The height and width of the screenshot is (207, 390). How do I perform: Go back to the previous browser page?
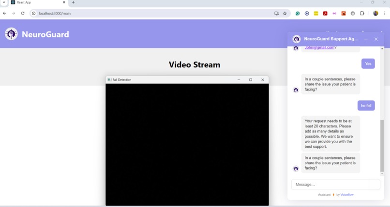tap(4, 14)
